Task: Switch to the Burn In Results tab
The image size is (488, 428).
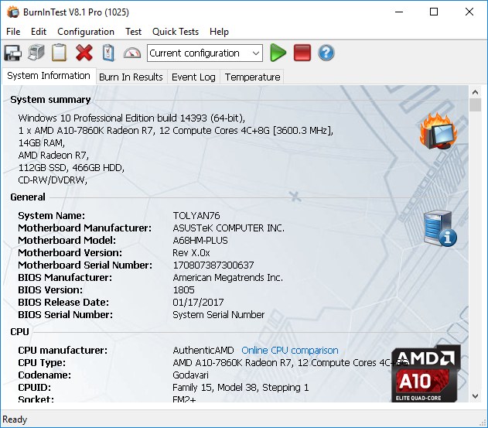Action: tap(131, 77)
